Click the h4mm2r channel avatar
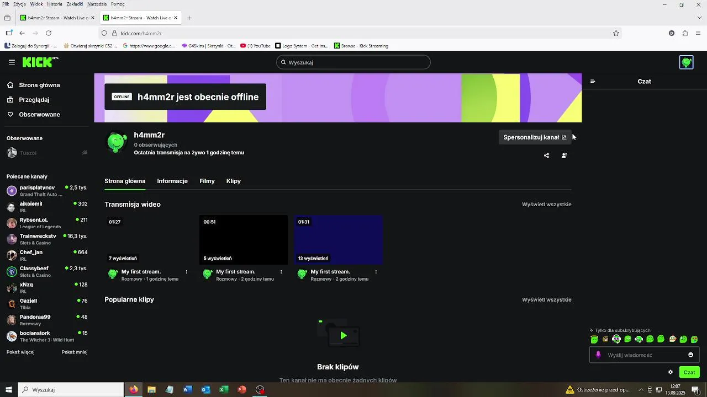Viewport: 707px width, 397px height. click(117, 142)
